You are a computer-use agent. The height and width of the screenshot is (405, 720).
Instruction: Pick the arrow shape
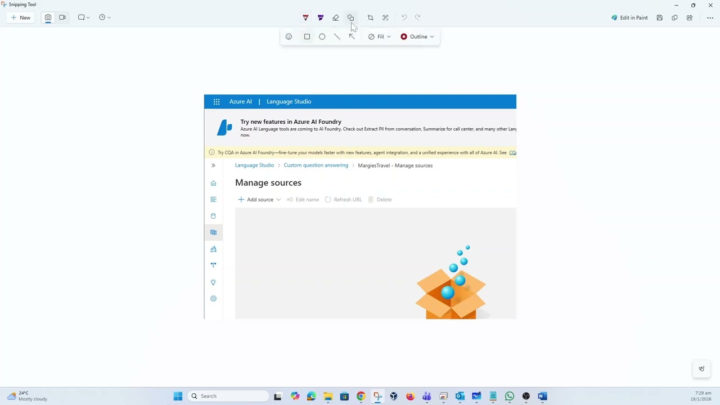pyautogui.click(x=352, y=37)
